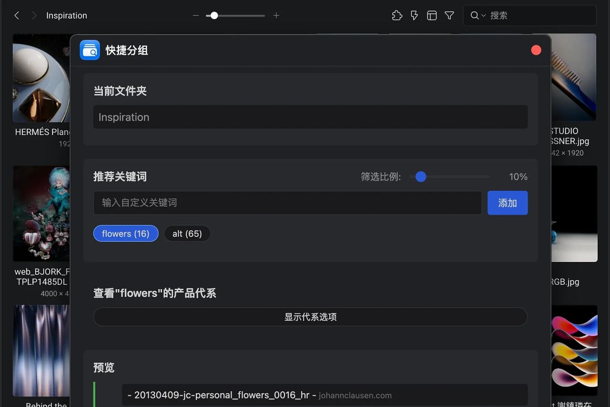Adjust the 筛选比例 slider handle
The image size is (610, 407).
click(421, 177)
